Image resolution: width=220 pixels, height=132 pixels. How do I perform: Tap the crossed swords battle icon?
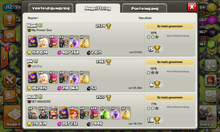(x=9, y=81)
